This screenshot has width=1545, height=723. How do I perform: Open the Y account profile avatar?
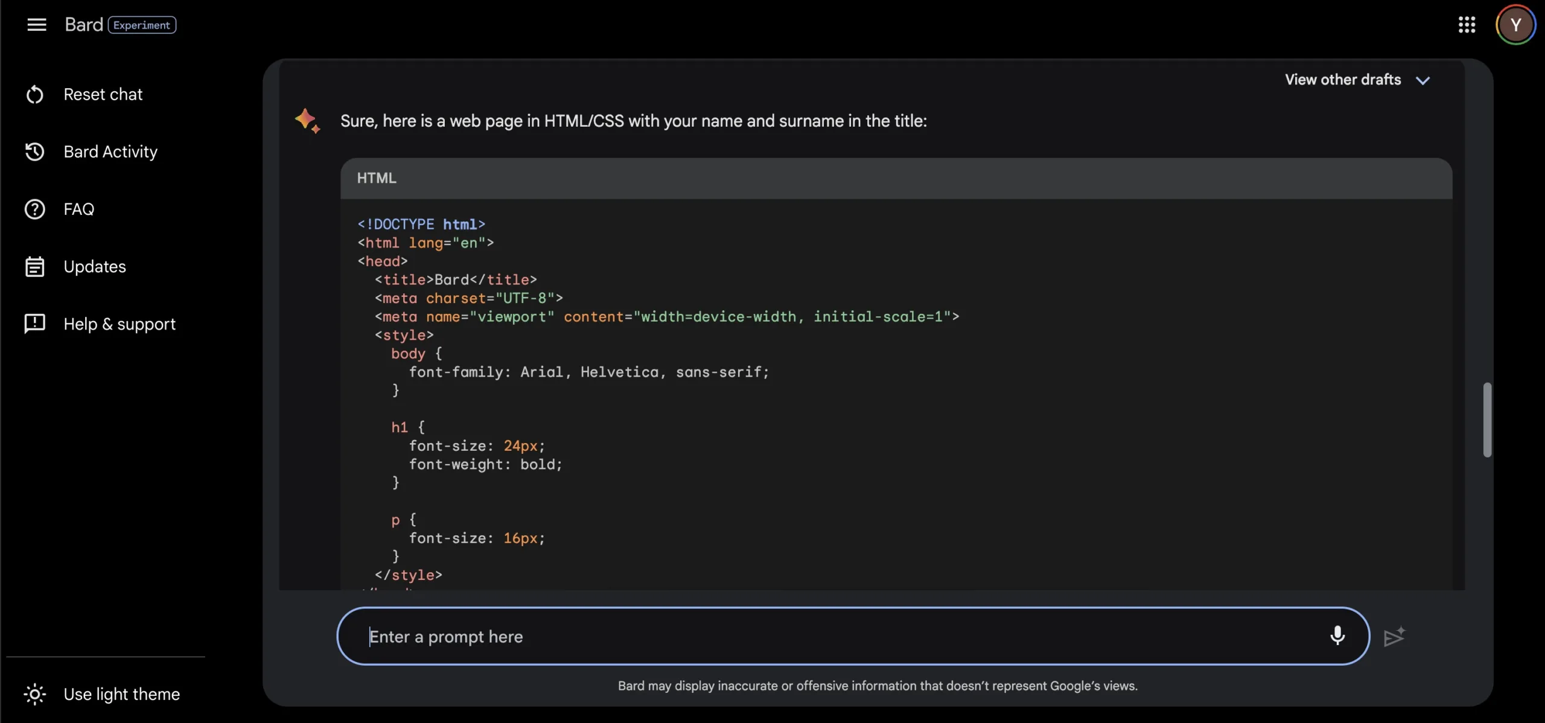[x=1515, y=25]
